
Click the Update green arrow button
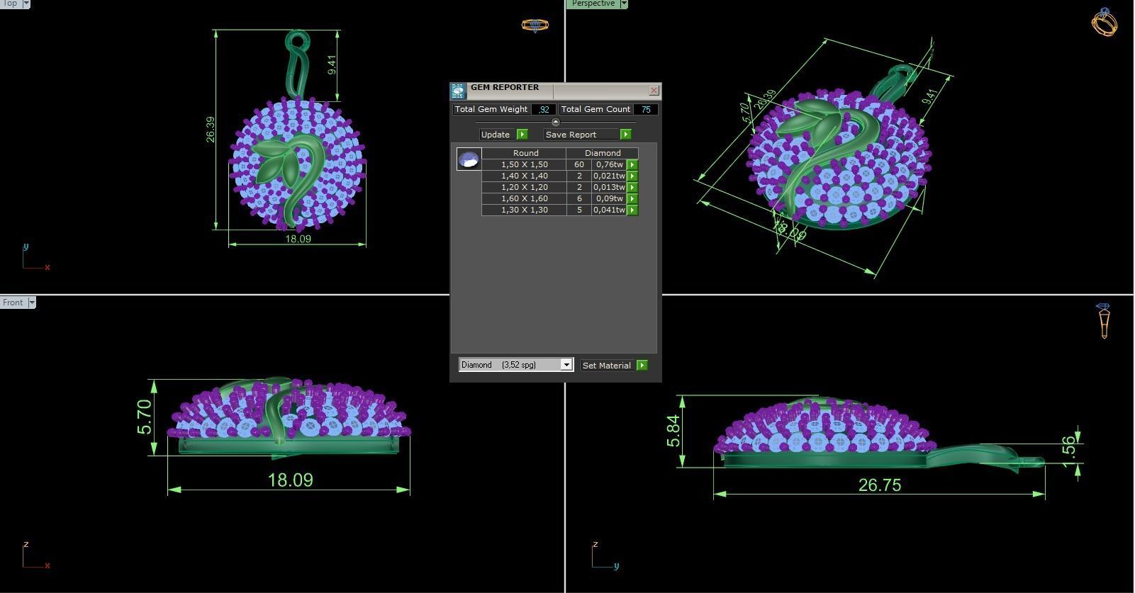coord(522,135)
